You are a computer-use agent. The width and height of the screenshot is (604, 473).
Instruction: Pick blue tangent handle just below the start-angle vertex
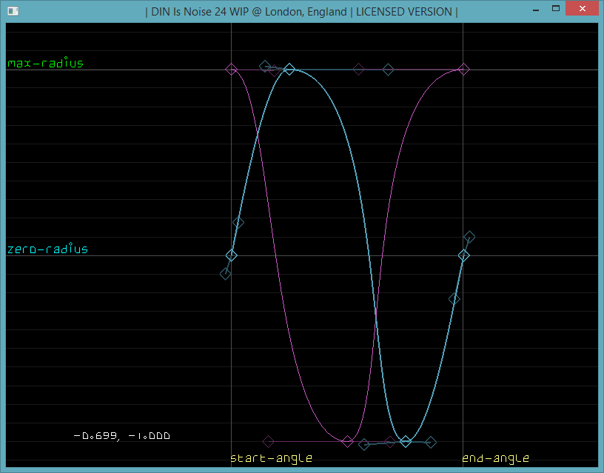click(x=225, y=274)
